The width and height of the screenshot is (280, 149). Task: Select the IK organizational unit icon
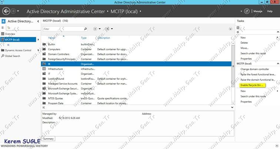[44, 64]
